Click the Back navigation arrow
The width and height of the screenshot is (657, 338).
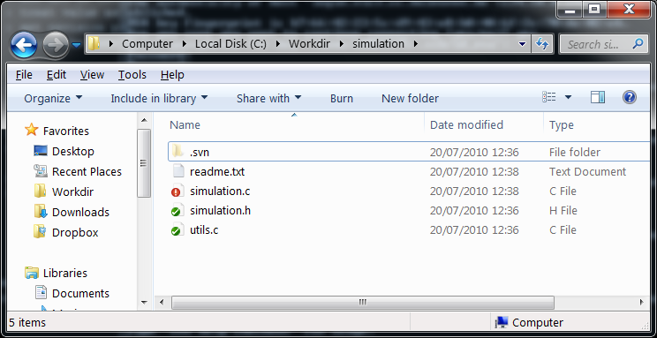click(x=24, y=45)
